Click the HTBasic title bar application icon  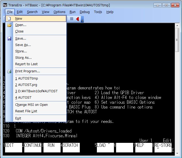5,5
